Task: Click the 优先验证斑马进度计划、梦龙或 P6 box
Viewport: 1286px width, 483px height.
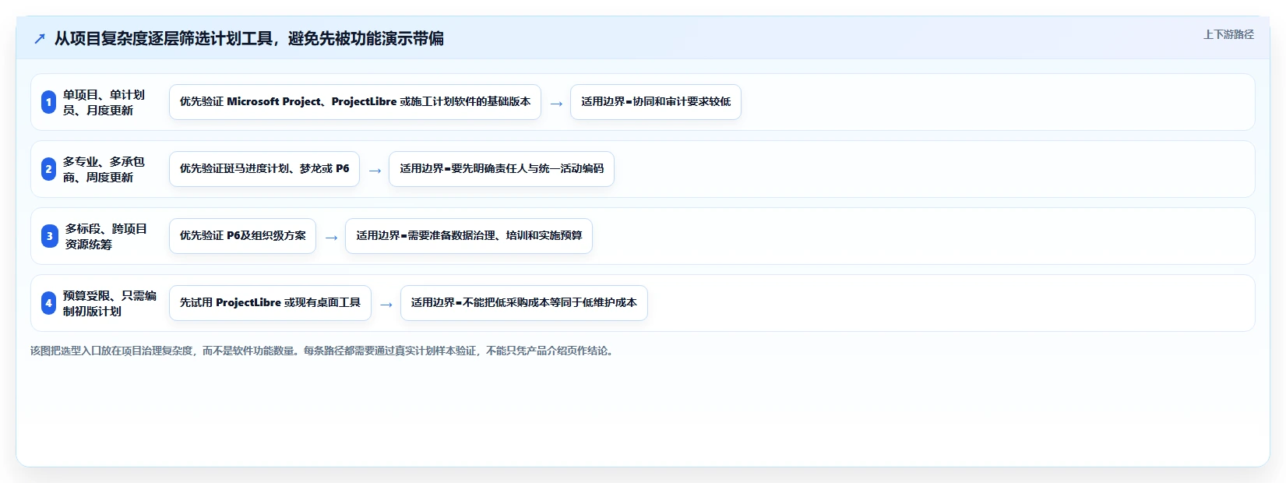Action: pos(264,169)
